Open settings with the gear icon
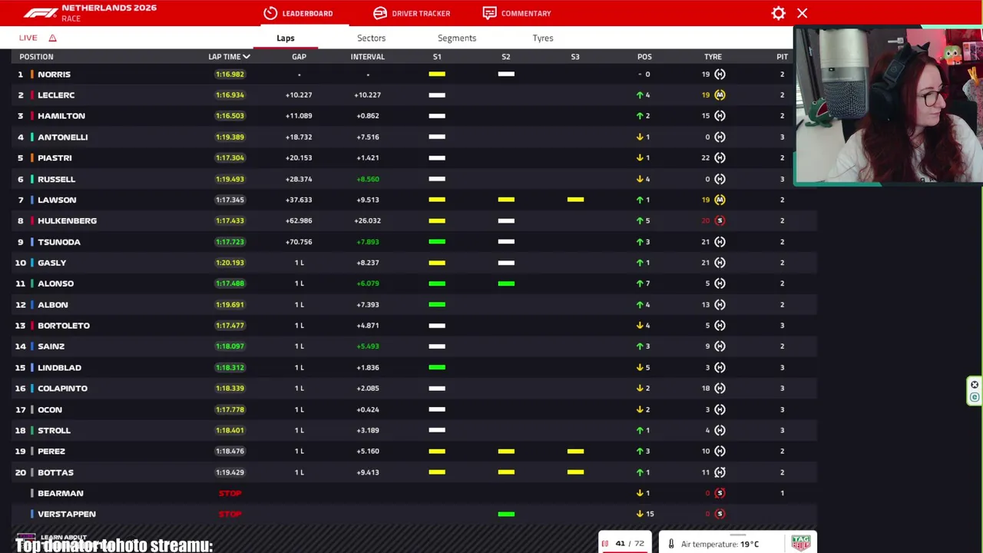Image resolution: width=983 pixels, height=553 pixels. click(x=779, y=13)
